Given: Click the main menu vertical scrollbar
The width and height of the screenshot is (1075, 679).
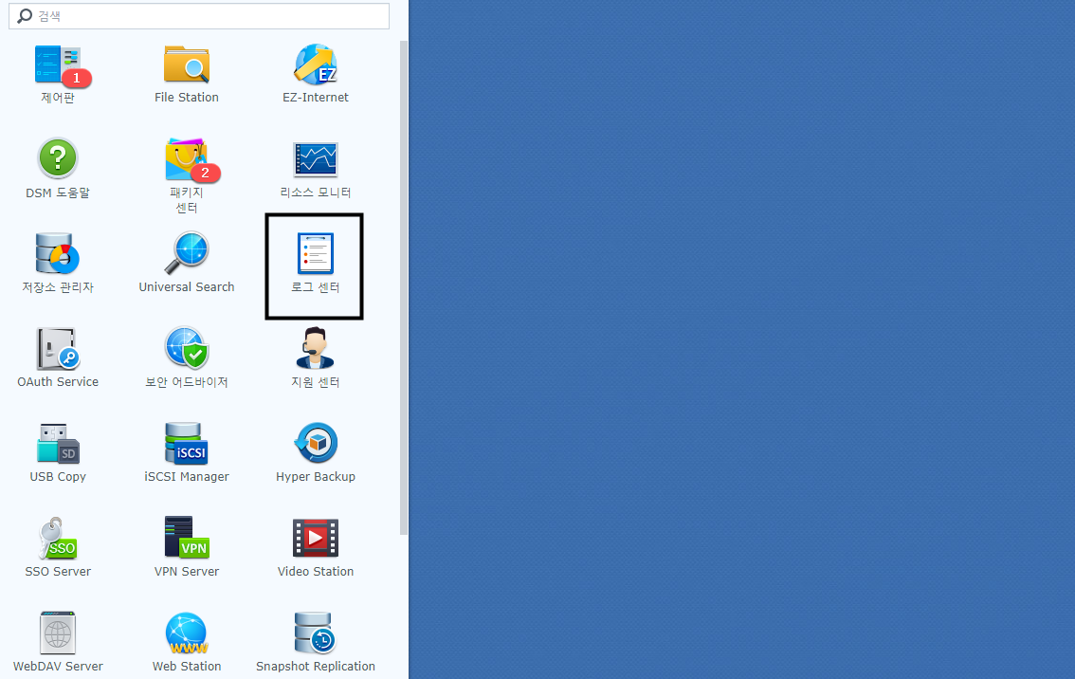Looking at the screenshot, I should (x=404, y=287).
